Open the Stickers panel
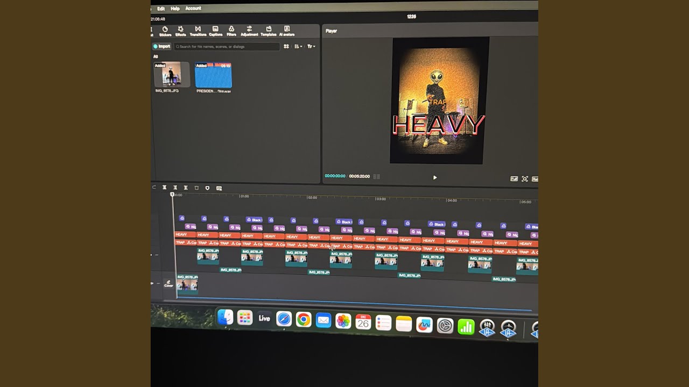 (165, 31)
